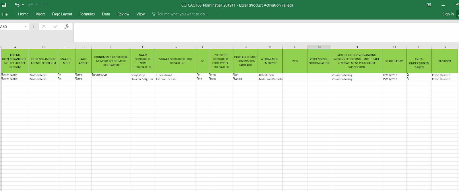Select the Anderson Pamela cell
459x191 pixels.
(x=270, y=79)
